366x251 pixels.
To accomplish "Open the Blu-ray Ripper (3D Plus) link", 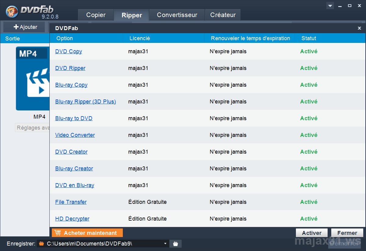I will (x=86, y=102).
